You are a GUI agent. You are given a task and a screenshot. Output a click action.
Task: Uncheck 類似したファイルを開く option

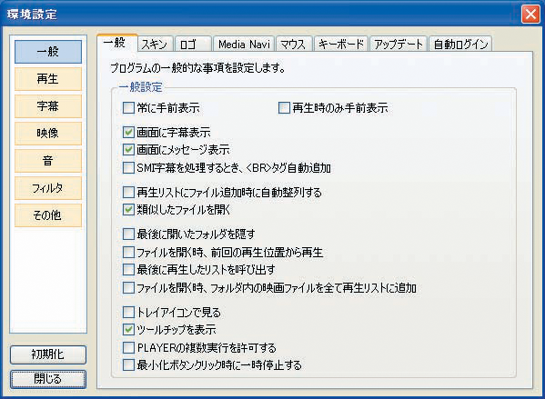coord(128,210)
